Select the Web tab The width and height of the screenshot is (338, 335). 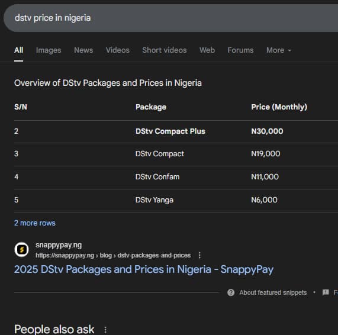[207, 50]
